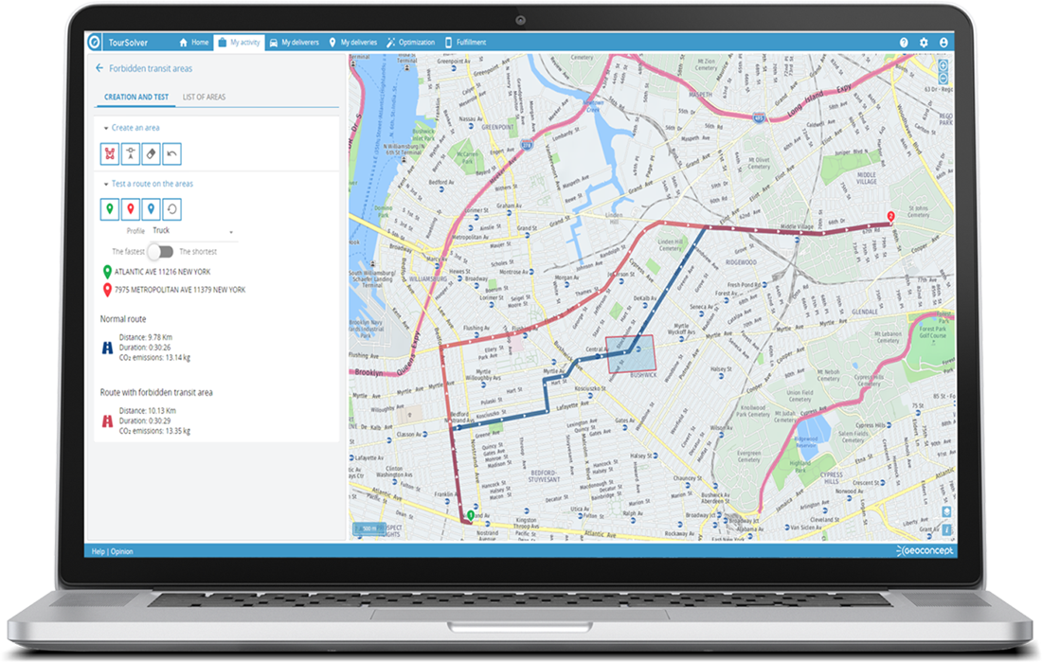Screen dimensions: 1042x662
Task: Open the map layers button
Action: pos(946,511)
